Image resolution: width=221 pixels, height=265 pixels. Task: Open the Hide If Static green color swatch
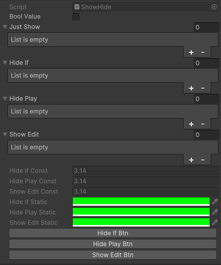click(141, 202)
